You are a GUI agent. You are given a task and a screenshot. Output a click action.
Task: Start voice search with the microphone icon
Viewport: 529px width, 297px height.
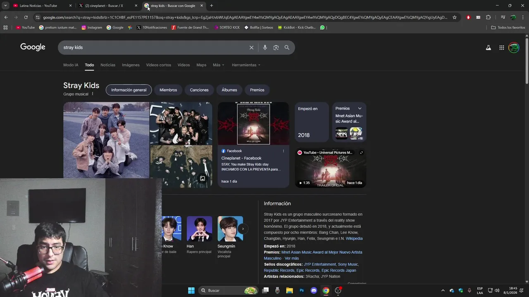pyautogui.click(x=265, y=47)
